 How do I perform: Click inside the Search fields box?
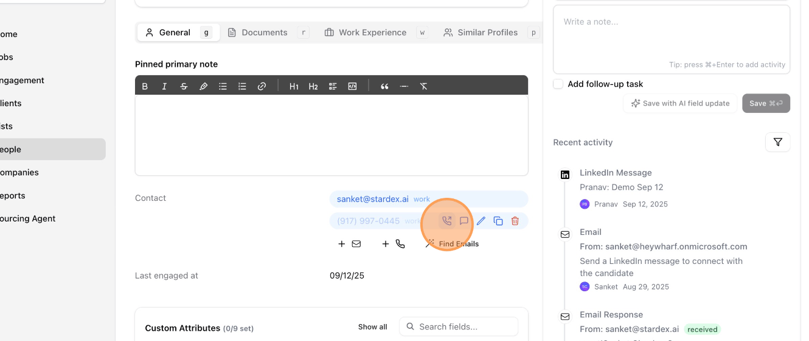click(459, 326)
